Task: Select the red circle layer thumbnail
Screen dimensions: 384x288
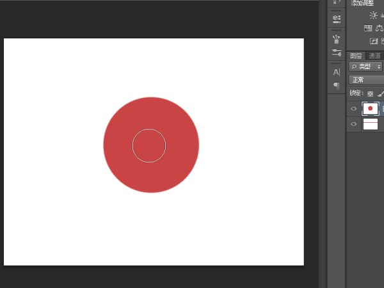Action: pyautogui.click(x=371, y=109)
